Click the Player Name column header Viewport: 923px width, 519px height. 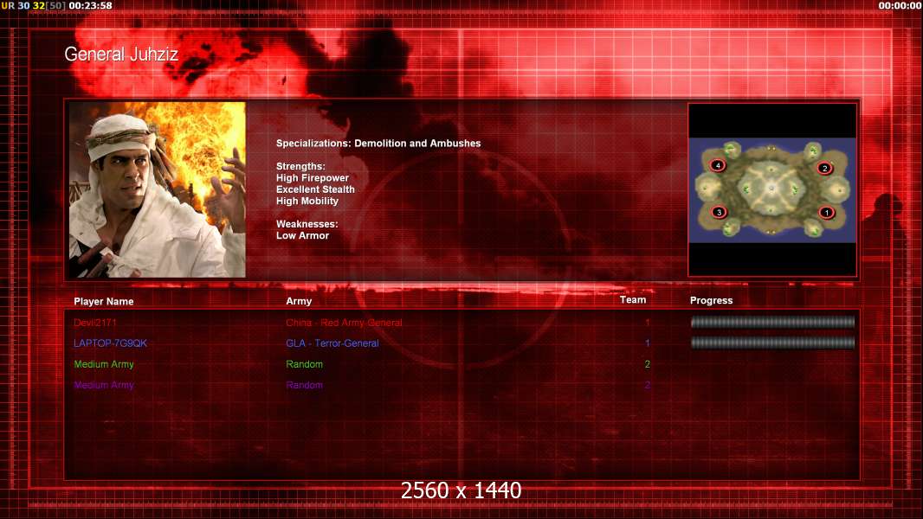(104, 302)
